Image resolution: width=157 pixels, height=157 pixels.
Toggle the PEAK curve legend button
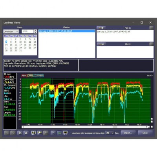coord(24,76)
